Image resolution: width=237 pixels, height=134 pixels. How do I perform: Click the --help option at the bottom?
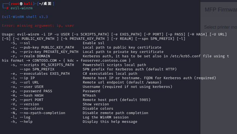[22, 122]
